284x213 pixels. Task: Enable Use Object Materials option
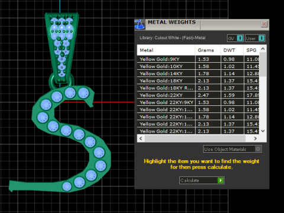click(233, 149)
